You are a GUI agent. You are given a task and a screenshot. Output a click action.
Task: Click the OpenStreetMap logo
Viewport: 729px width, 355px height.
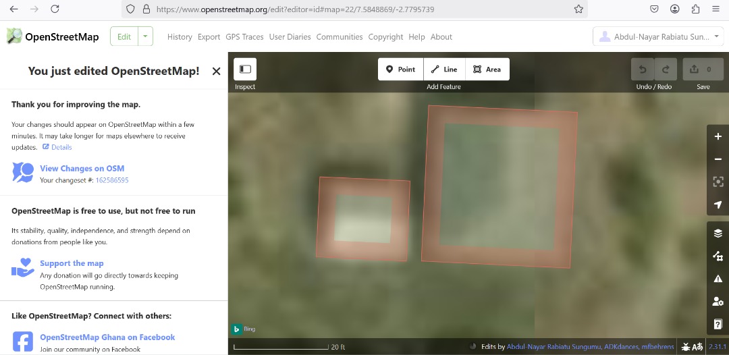click(53, 36)
